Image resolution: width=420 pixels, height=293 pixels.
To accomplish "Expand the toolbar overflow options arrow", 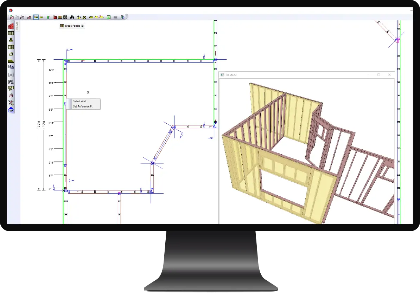I will (127, 18).
